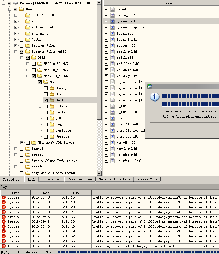
Task: Collapse the MSSQL10_50.ABC folder
Action: click(28, 76)
